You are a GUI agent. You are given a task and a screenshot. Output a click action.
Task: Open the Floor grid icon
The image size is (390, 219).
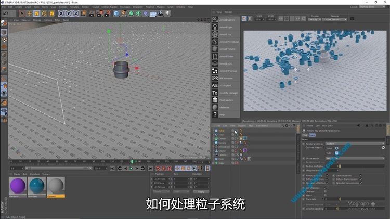coord(153,13)
